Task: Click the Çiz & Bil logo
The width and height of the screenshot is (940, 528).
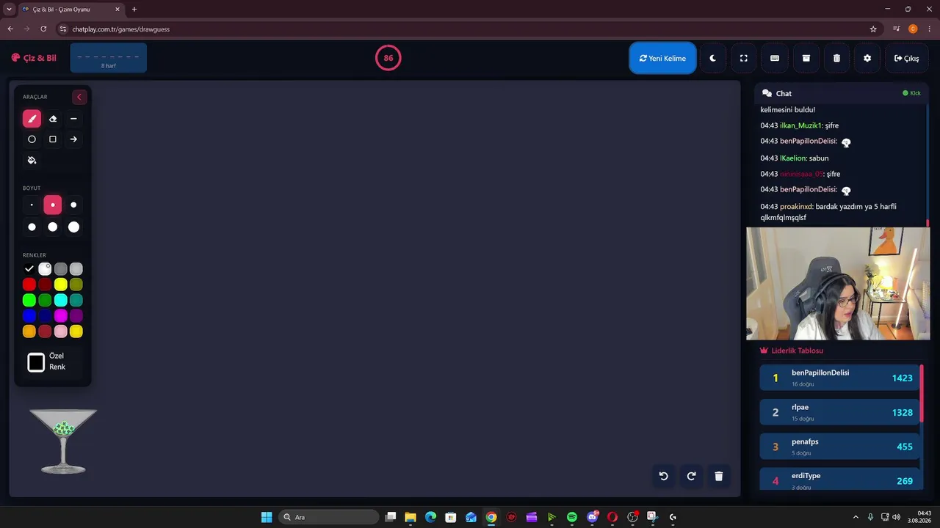Action: pos(34,58)
